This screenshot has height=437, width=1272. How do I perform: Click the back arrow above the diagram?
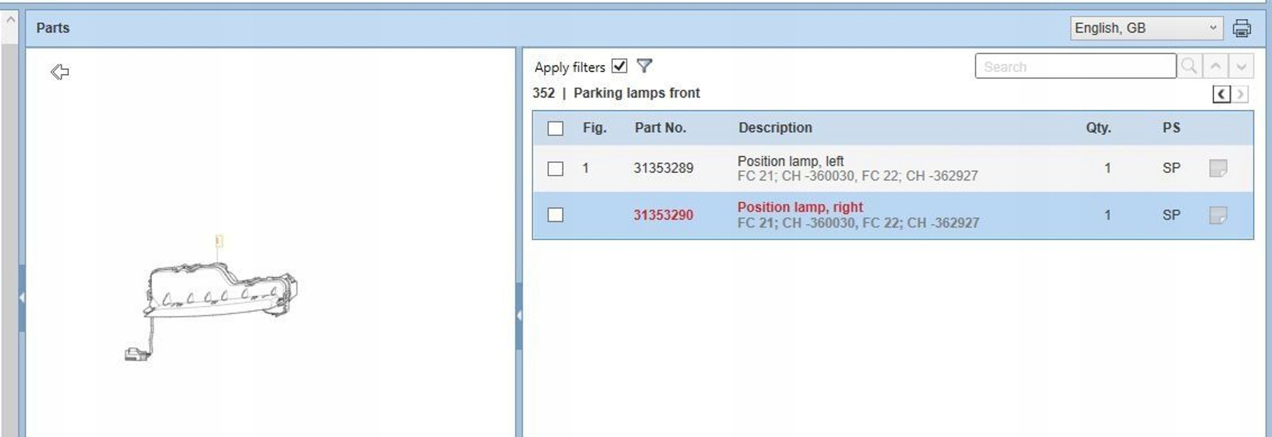pyautogui.click(x=60, y=72)
